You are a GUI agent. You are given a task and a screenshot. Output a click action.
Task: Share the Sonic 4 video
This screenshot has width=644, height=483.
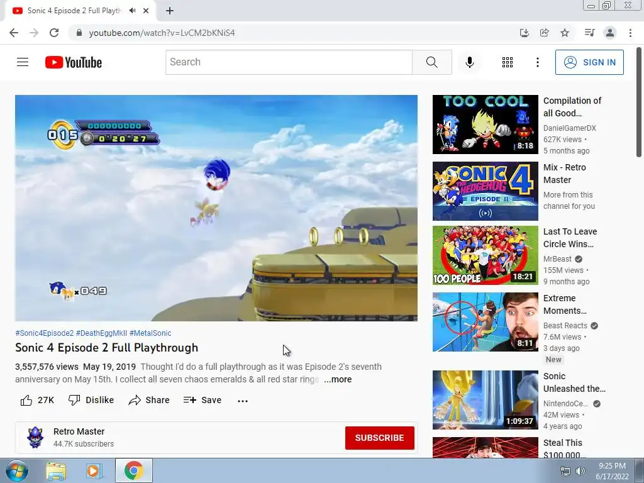coord(148,400)
